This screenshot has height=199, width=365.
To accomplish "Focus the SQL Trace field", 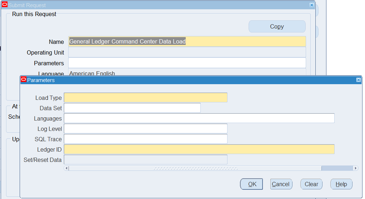I will point(146,139).
